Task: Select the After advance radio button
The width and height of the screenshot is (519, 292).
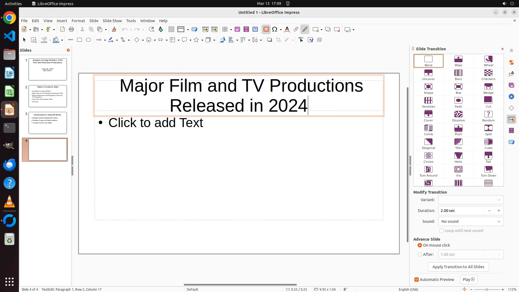Action: (420, 254)
